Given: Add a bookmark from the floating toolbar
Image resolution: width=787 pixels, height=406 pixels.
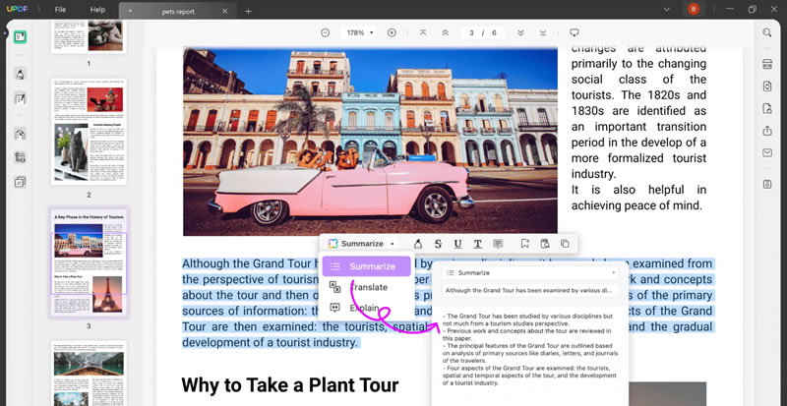Looking at the screenshot, I should pos(525,244).
